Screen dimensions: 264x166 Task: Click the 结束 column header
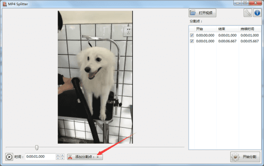click(x=222, y=29)
